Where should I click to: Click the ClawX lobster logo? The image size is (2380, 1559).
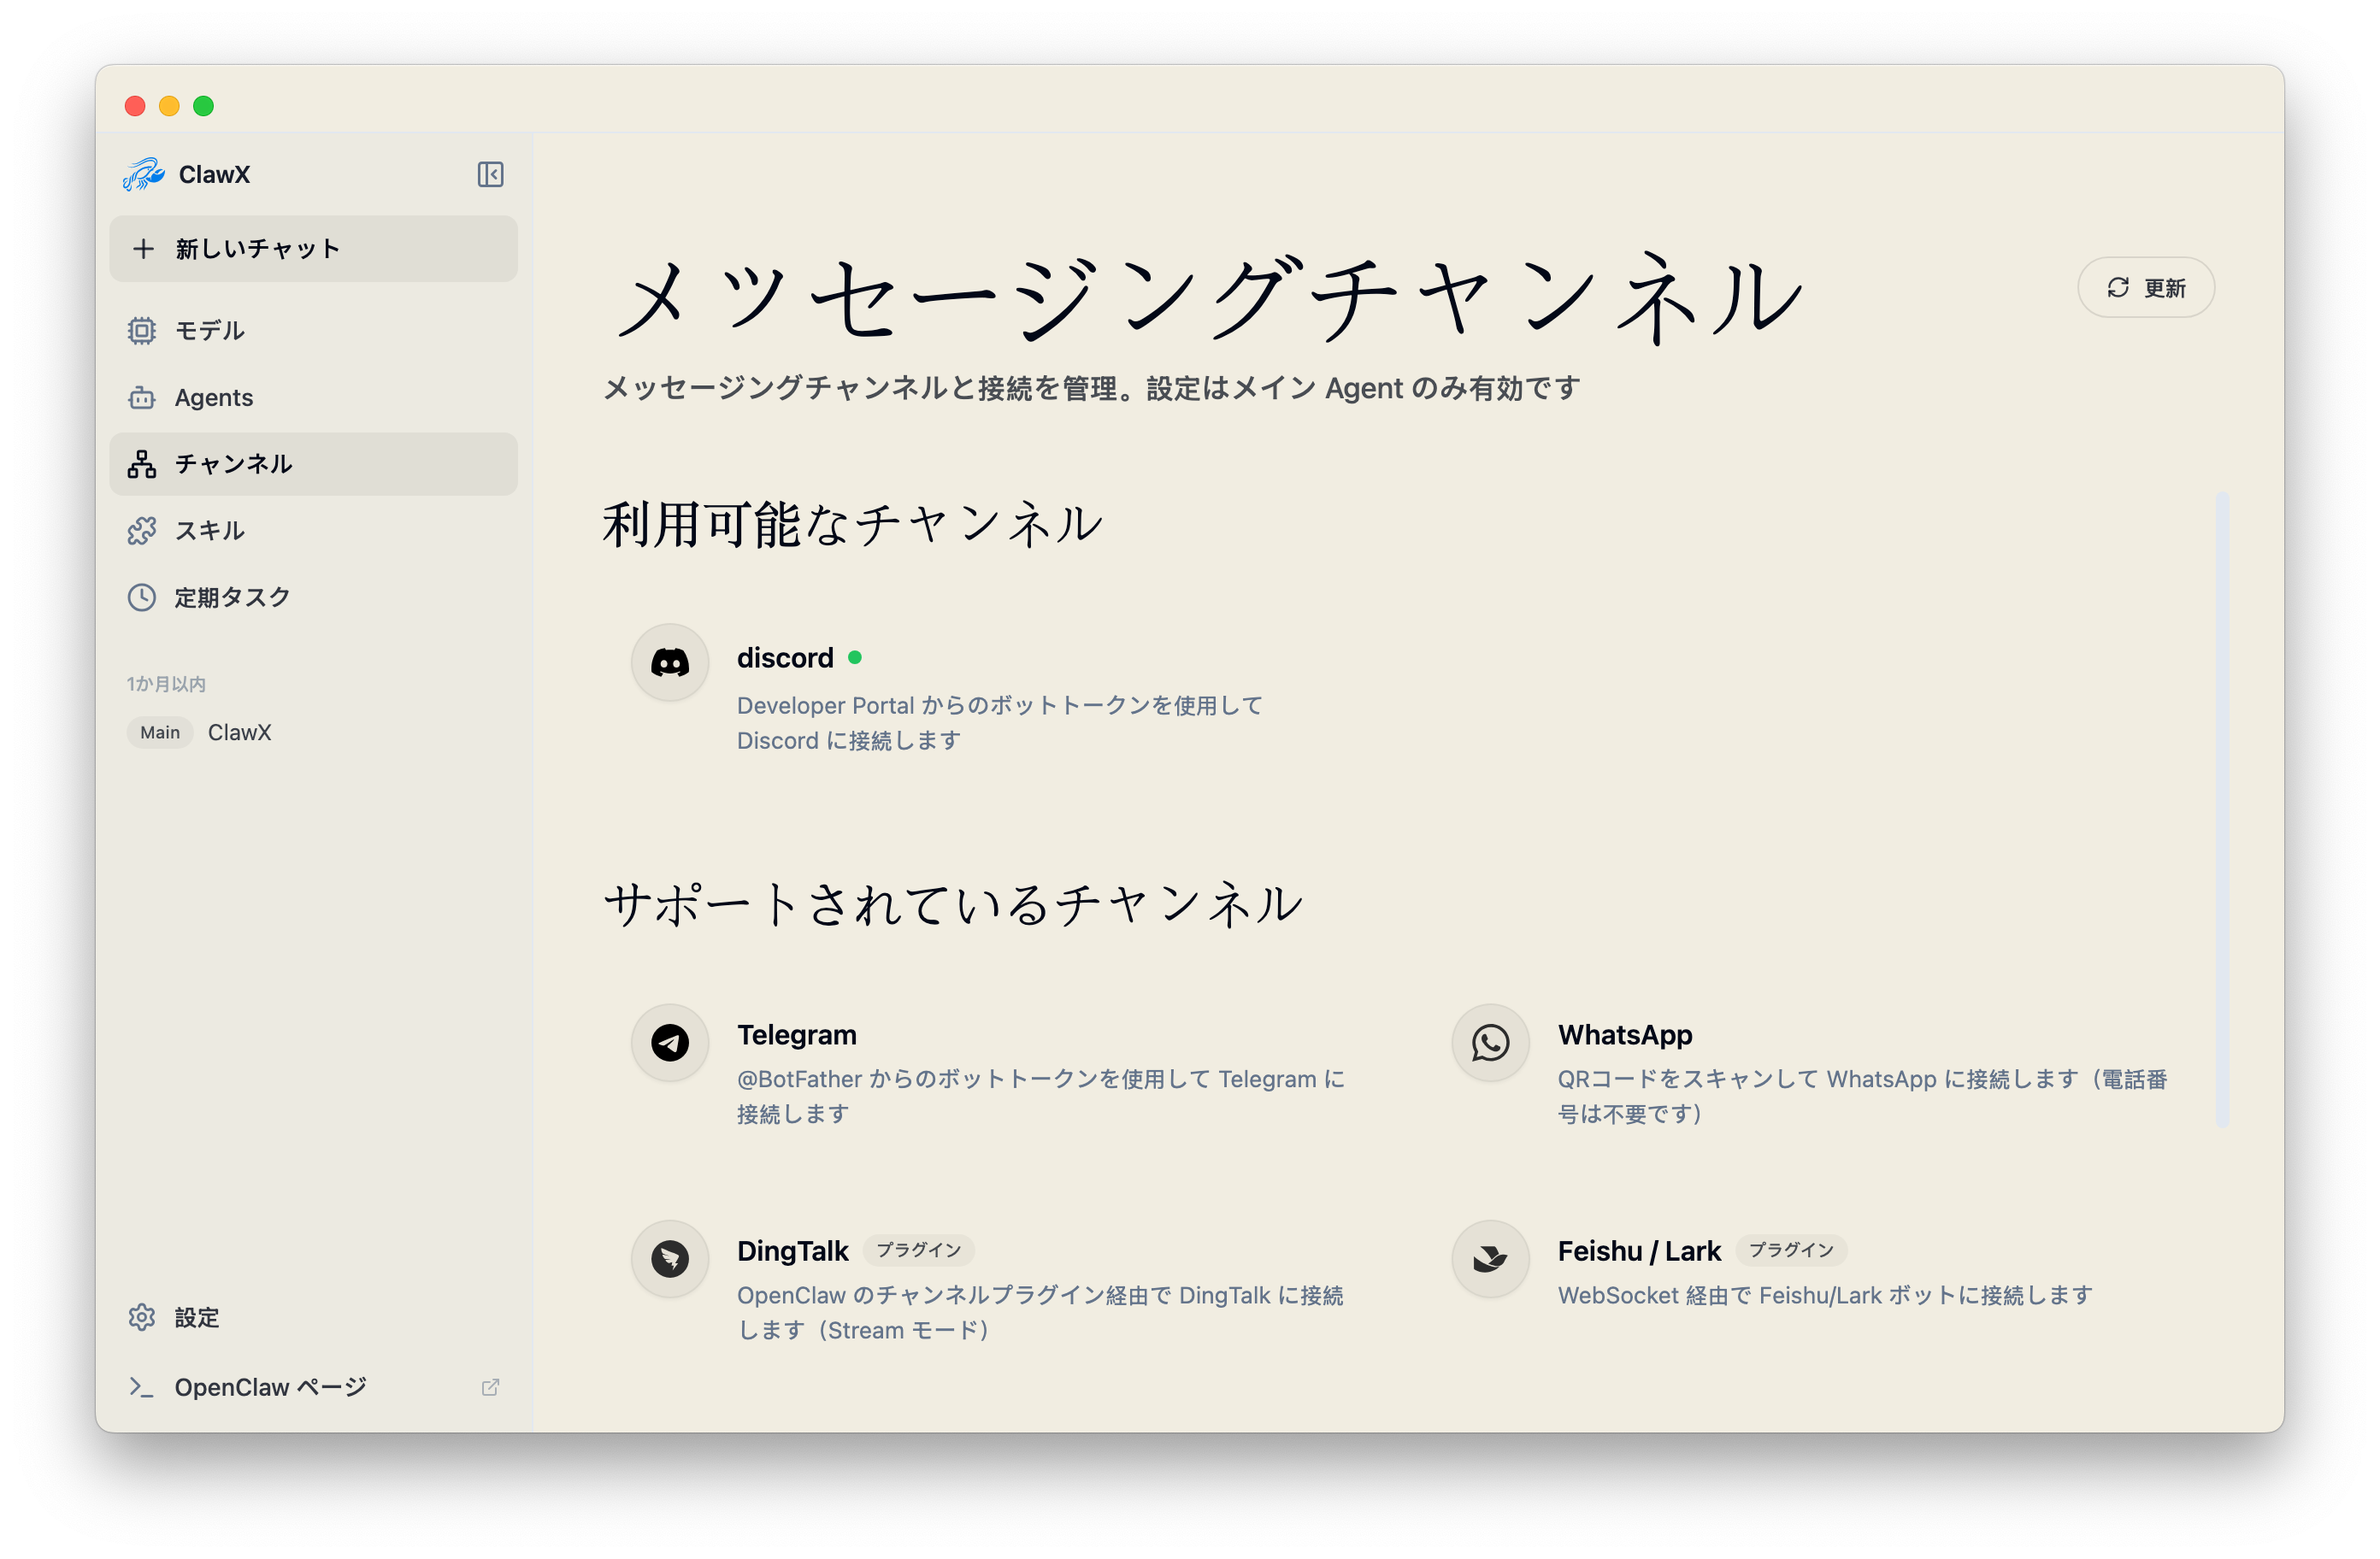coord(144,174)
